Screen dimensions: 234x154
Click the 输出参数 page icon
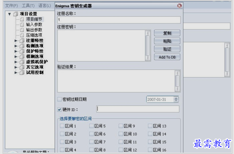22,30
